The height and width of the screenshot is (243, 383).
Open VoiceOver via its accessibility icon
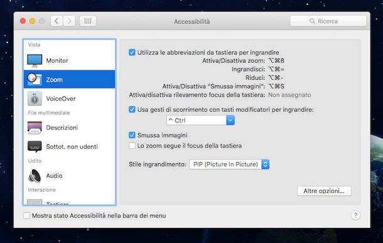tap(35, 99)
